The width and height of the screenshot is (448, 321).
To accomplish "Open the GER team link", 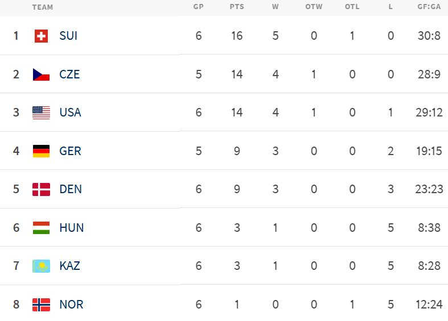I will 70,151.
